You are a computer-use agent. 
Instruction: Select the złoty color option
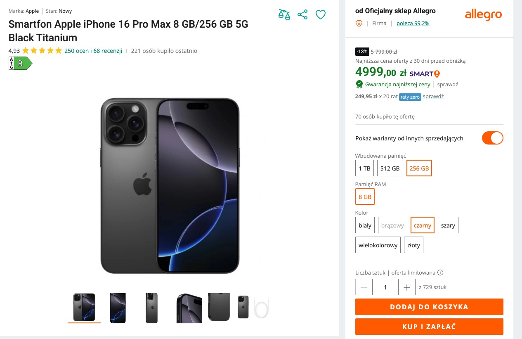(413, 245)
